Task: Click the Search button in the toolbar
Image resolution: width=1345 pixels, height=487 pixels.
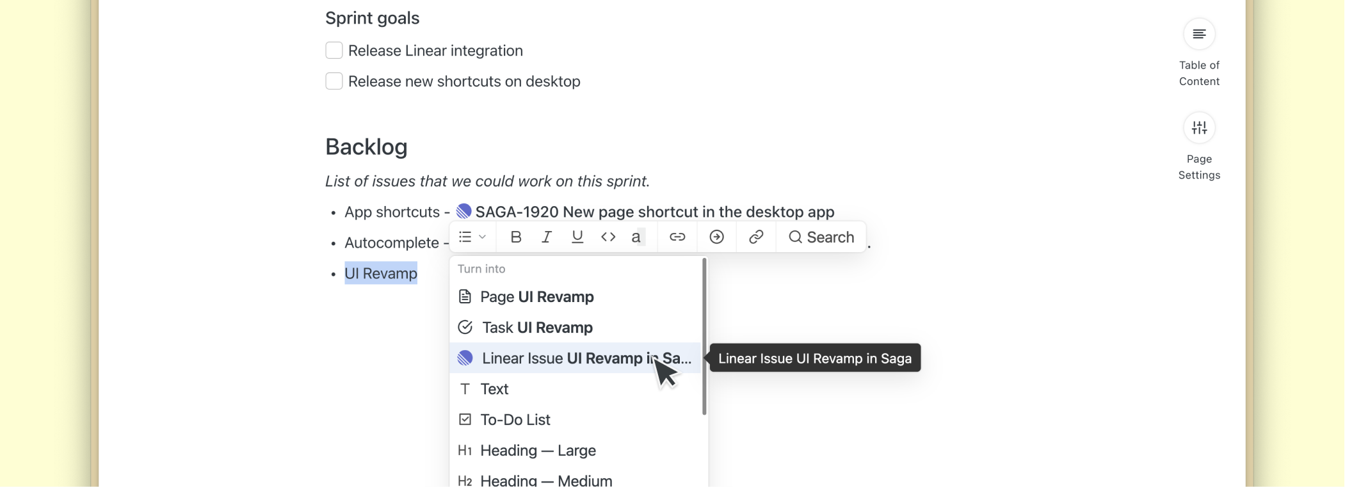Action: pyautogui.click(x=821, y=237)
